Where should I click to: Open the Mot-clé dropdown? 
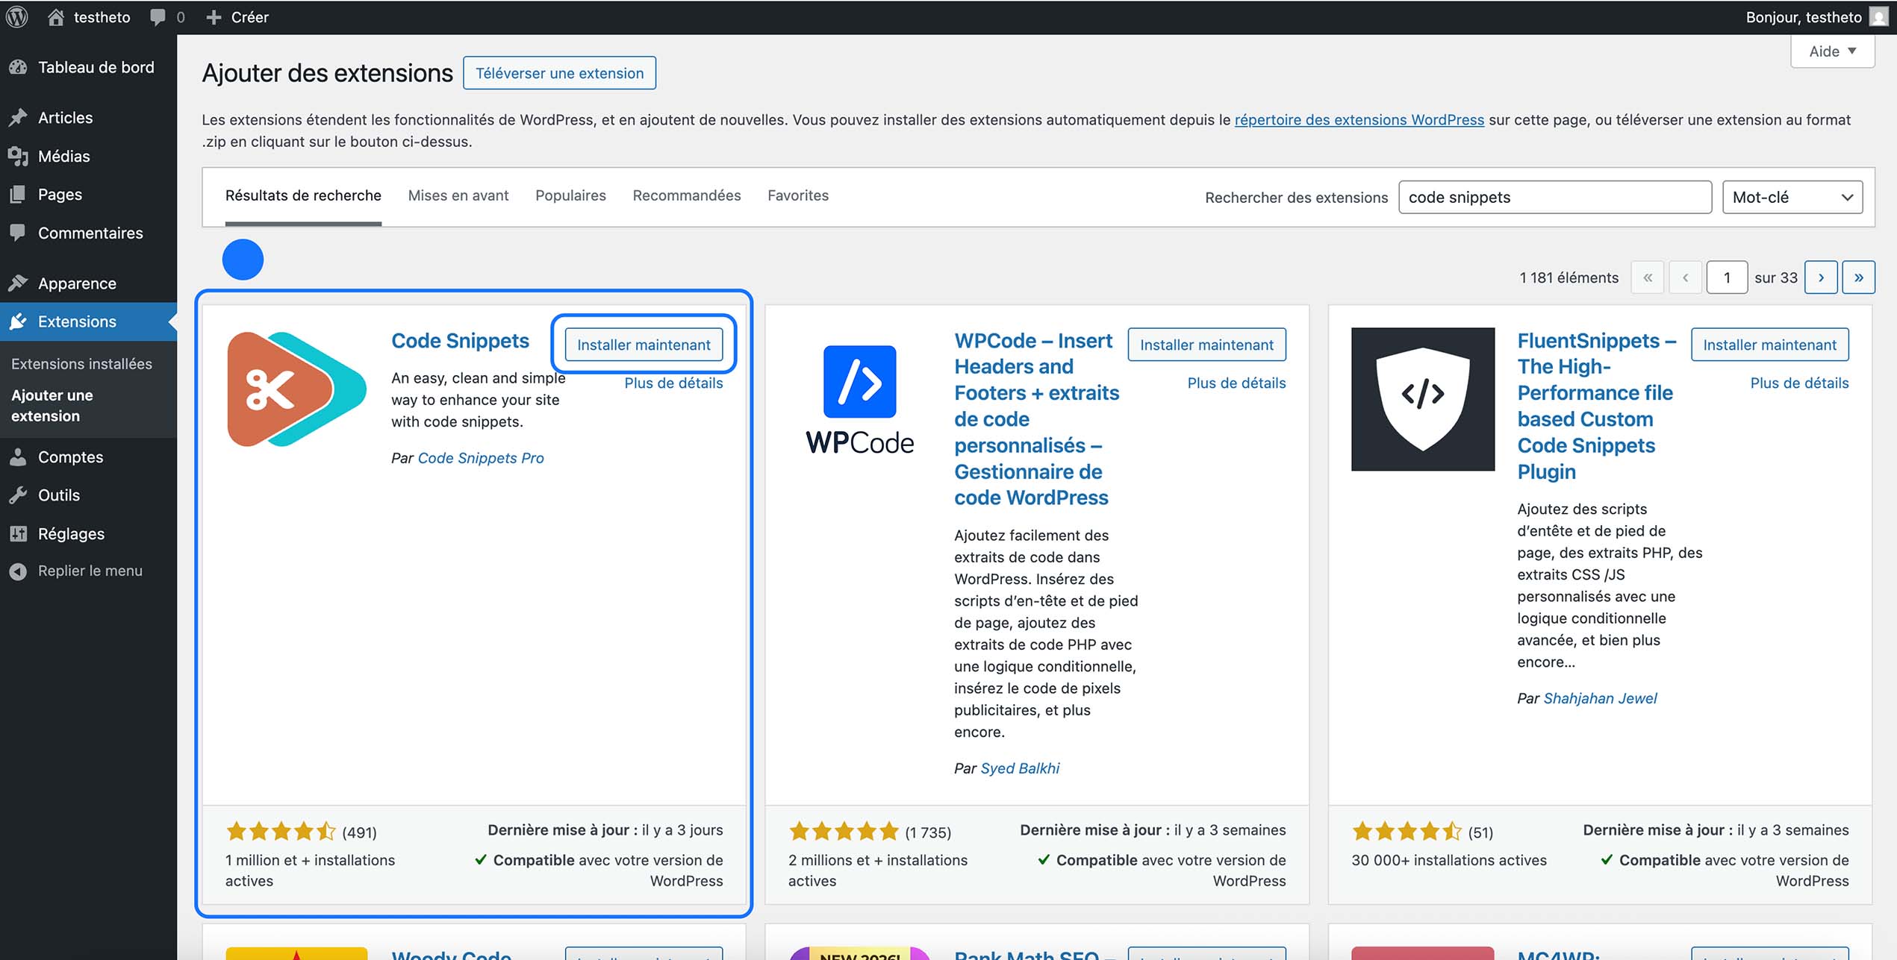click(1791, 196)
